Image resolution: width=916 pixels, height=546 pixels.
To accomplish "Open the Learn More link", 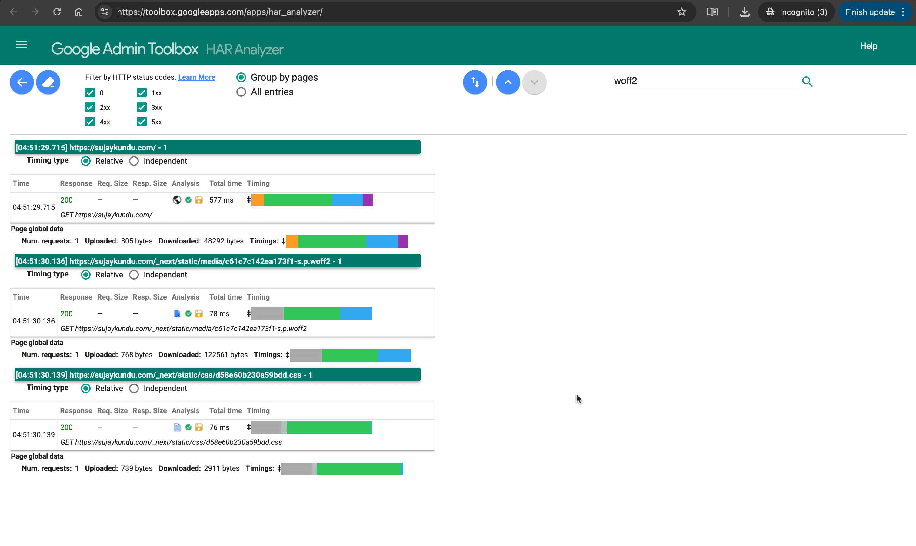I will click(x=196, y=77).
